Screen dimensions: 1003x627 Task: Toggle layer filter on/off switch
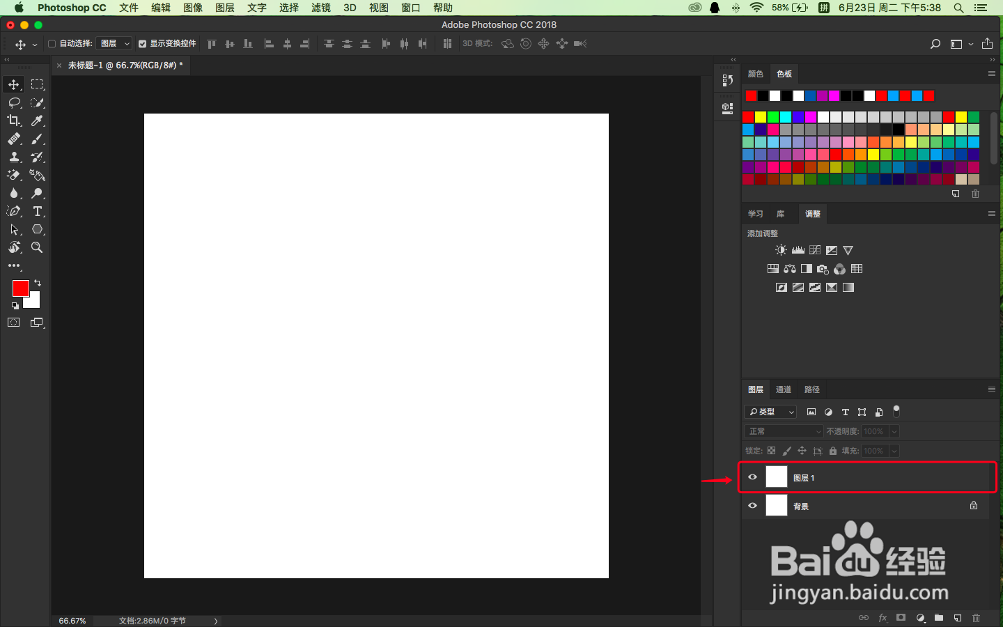(x=896, y=411)
